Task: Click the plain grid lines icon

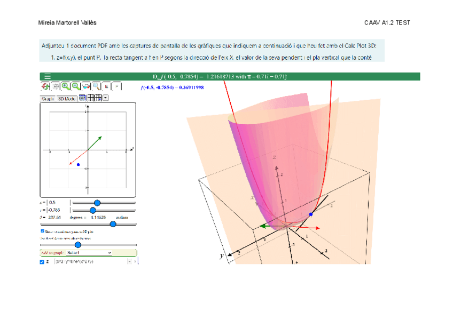Action: click(91, 98)
